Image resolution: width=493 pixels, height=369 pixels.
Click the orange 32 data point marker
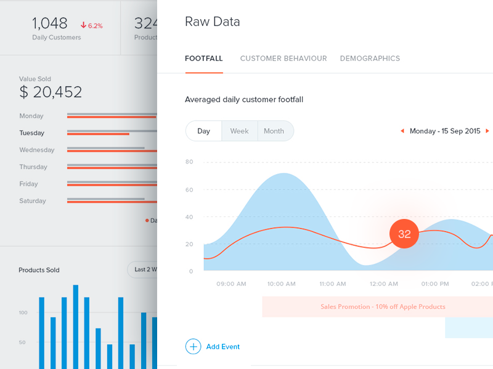(x=404, y=234)
